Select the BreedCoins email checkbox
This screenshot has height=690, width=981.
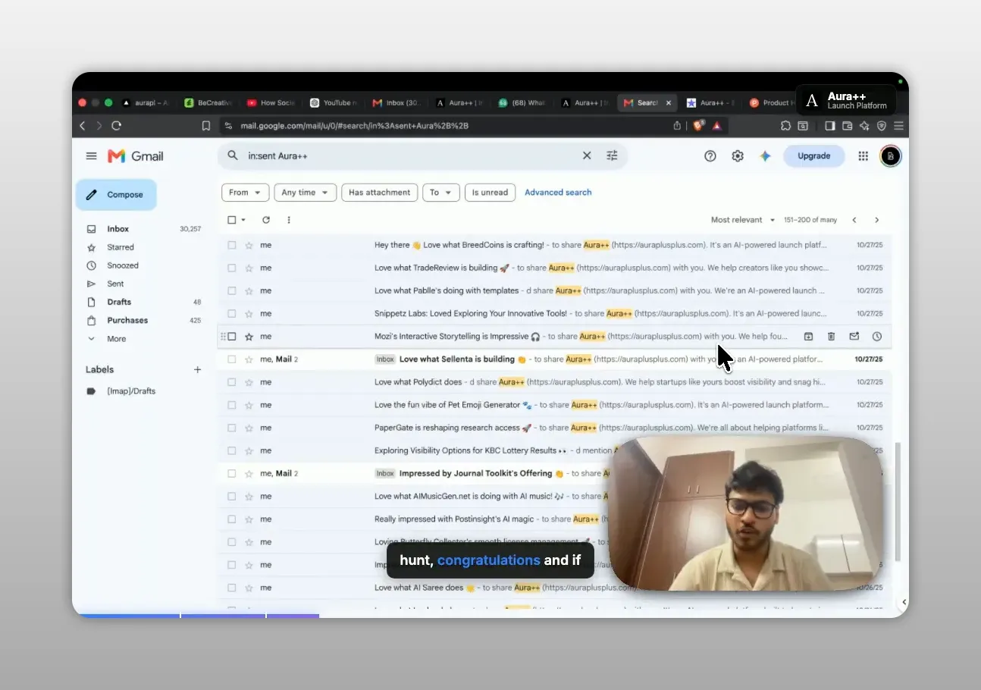click(x=232, y=246)
